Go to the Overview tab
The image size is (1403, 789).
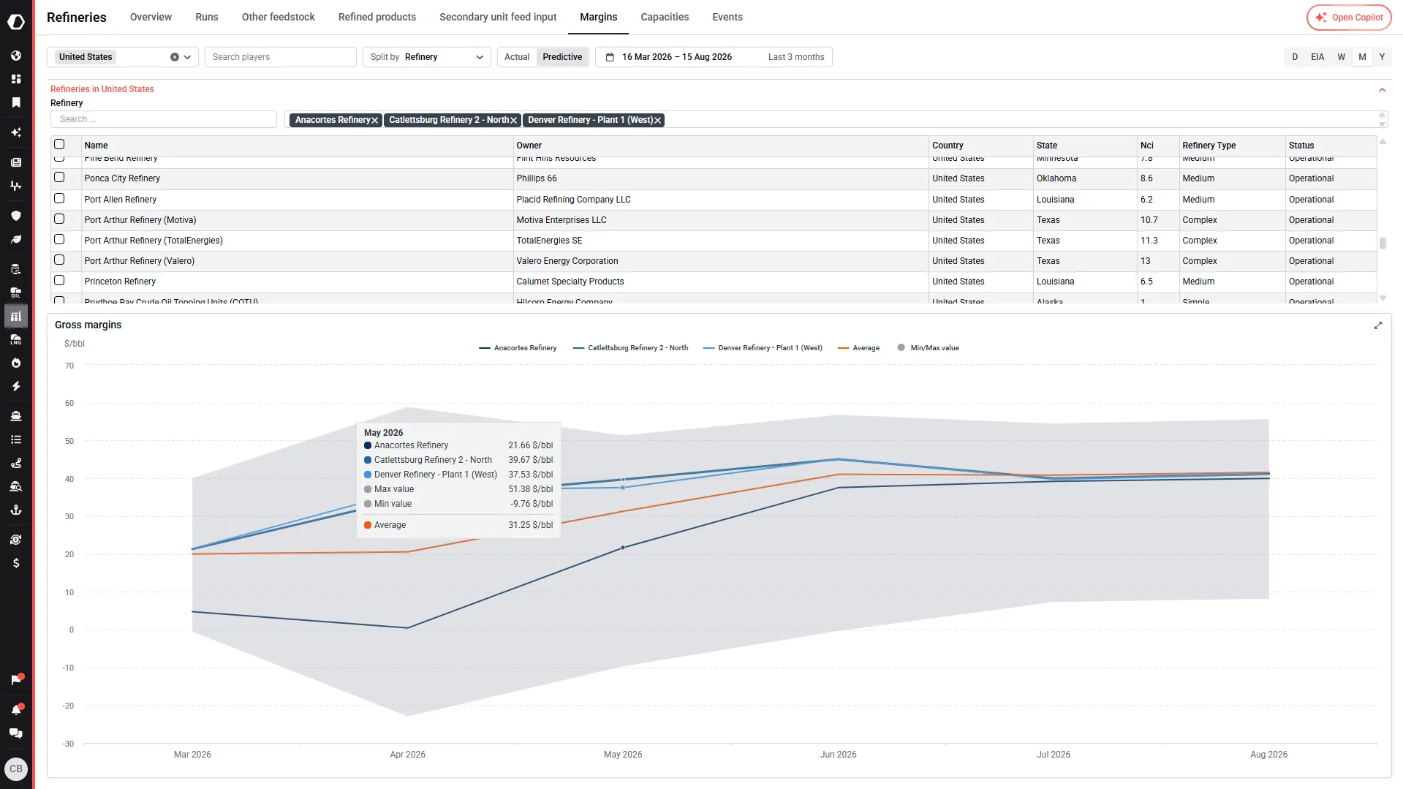[151, 17]
